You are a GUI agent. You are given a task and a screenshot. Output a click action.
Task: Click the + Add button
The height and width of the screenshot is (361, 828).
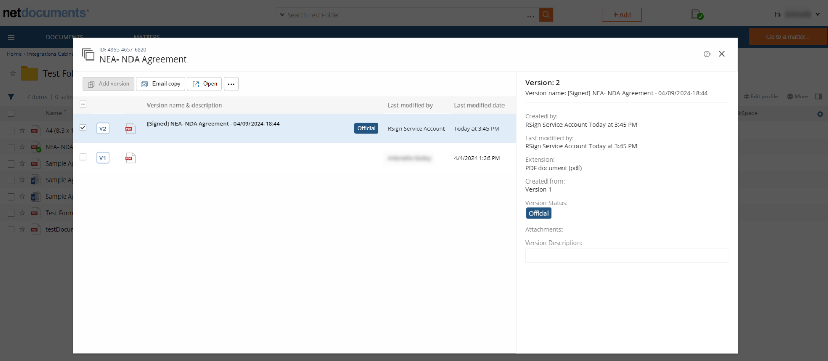point(622,14)
